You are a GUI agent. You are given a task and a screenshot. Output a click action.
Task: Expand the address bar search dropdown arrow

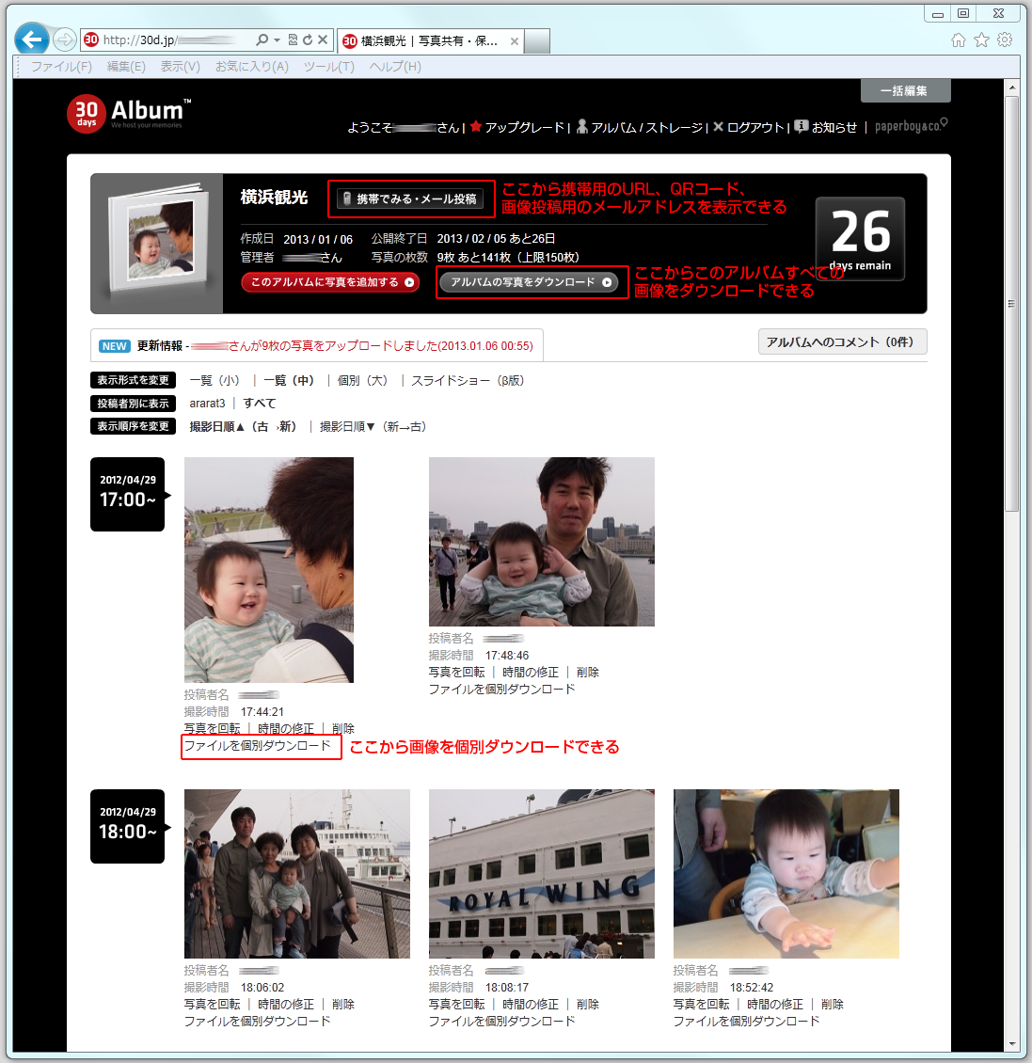tap(277, 40)
